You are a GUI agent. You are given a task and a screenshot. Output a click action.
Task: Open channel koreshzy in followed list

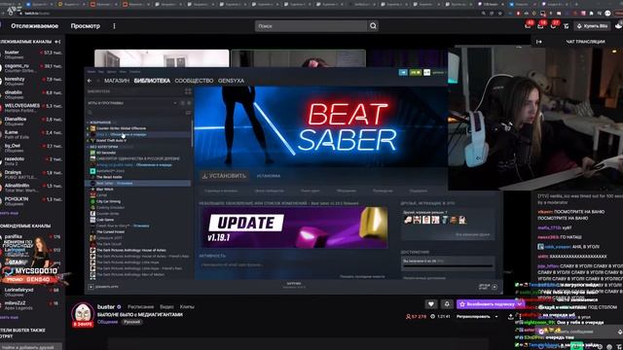[32, 82]
